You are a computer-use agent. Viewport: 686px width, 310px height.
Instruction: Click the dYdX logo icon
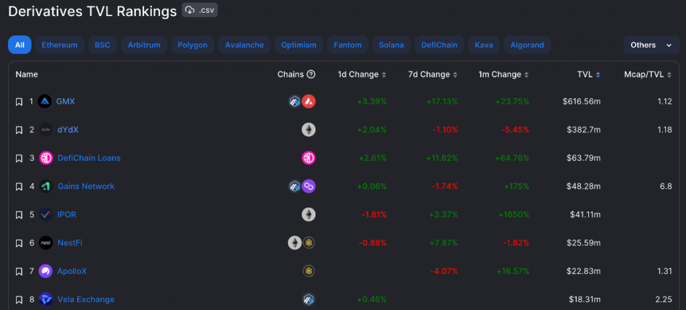46,130
